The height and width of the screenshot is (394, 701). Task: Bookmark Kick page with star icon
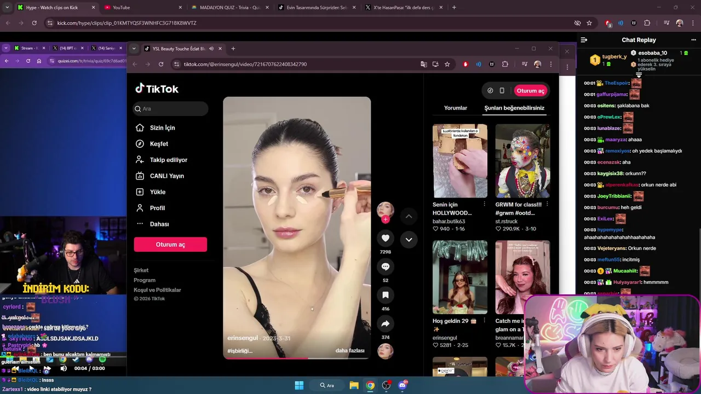589,23
